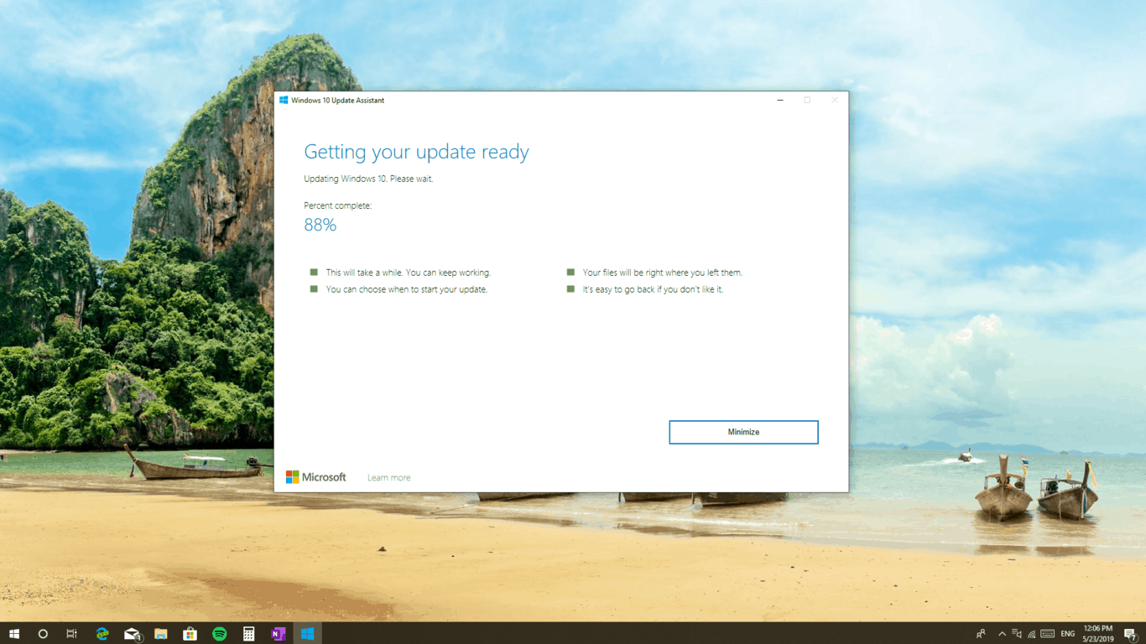Open OneNote from the taskbar
This screenshot has height=644, width=1146.
tap(278, 634)
